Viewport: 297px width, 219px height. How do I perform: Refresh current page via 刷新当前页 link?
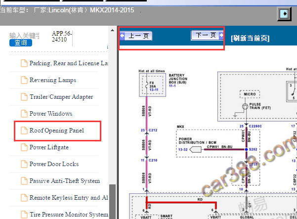(x=250, y=38)
